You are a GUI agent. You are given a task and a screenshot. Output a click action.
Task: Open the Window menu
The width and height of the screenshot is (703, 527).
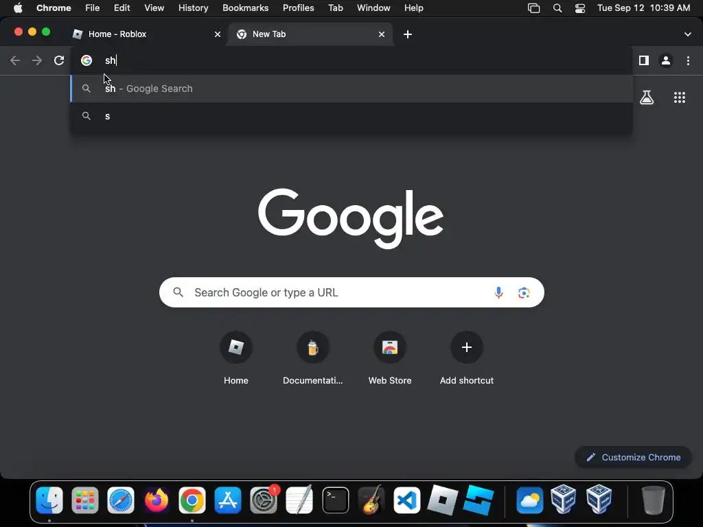coord(373,8)
